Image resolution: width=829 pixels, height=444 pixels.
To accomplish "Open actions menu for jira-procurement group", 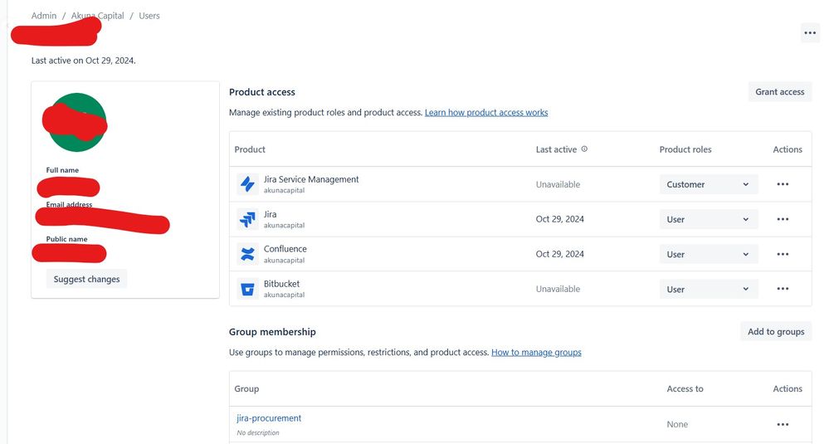I will (x=783, y=424).
